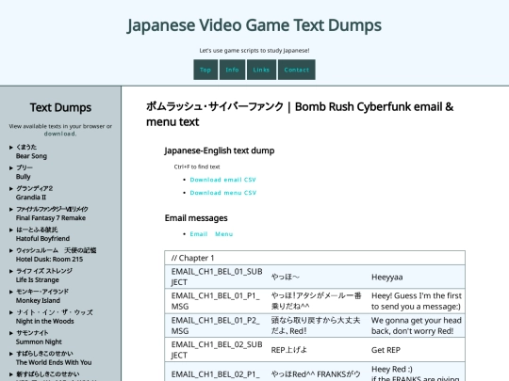Click the download link in the sidebar
The height and width of the screenshot is (381, 509).
coord(60,134)
